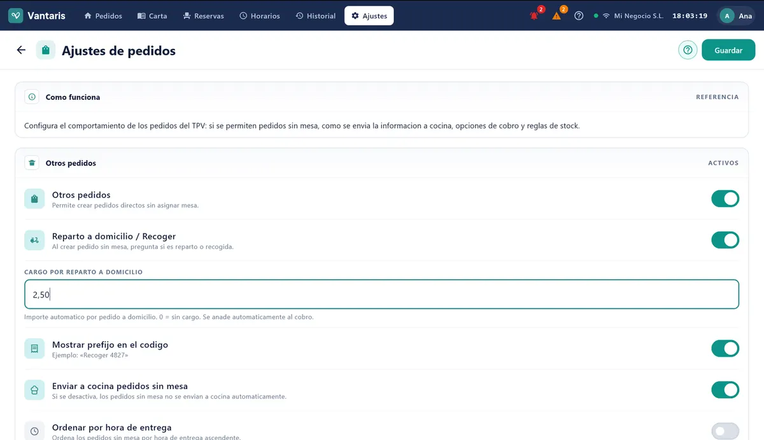Click the receipt icon for Mostrar prefijo
The image size is (764, 440).
34,348
